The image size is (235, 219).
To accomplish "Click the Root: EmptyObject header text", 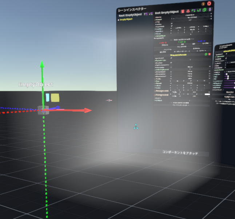I will pos(130,15).
